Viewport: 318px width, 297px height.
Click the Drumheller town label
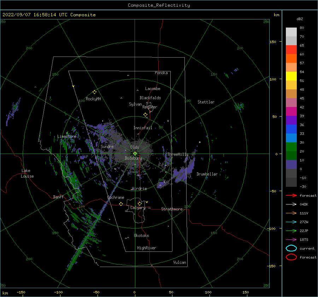(x=207, y=174)
